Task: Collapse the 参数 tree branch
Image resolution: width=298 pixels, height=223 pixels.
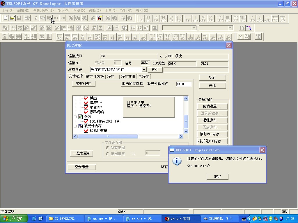Action: pos(75,117)
